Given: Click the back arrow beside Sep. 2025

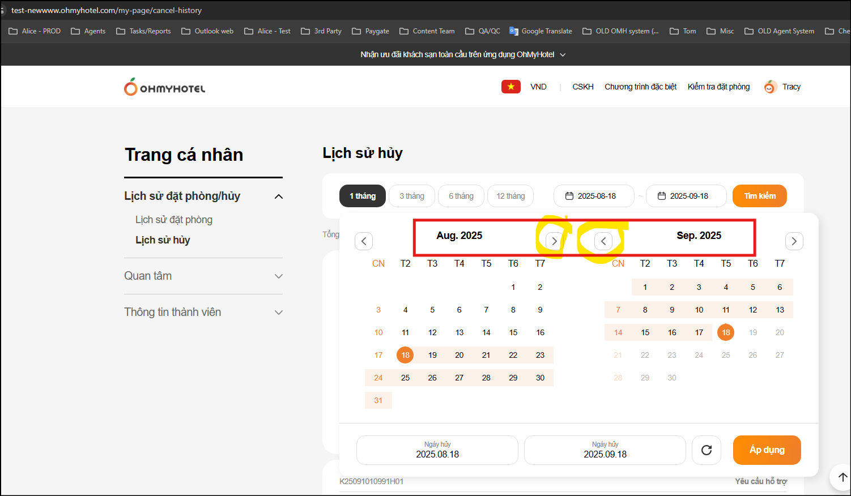Looking at the screenshot, I should tap(603, 241).
